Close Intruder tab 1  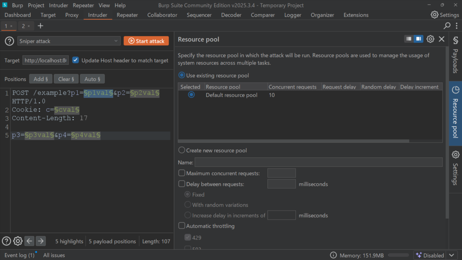coord(11,26)
